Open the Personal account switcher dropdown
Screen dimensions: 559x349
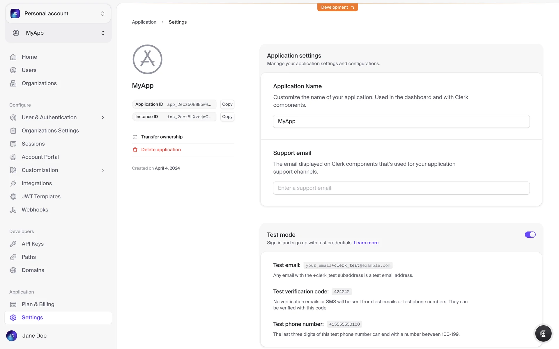click(x=58, y=14)
